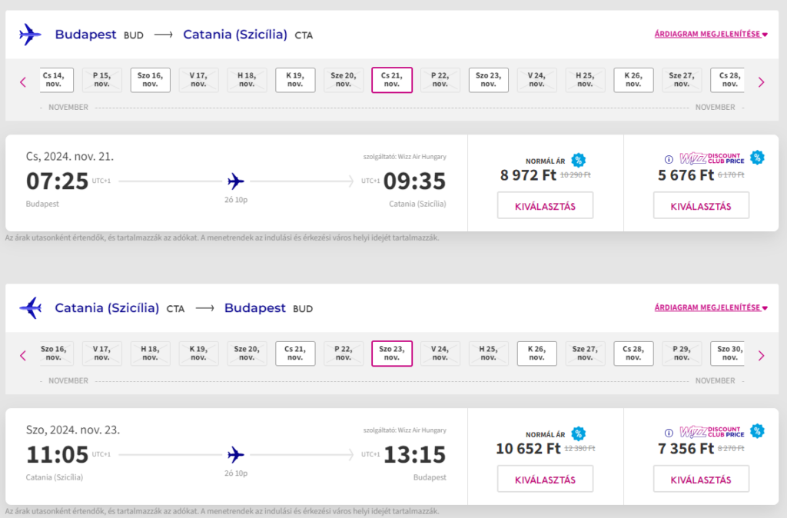Show previous dates in return date carousel
This screenshot has height=518, width=787.
pyautogui.click(x=23, y=355)
